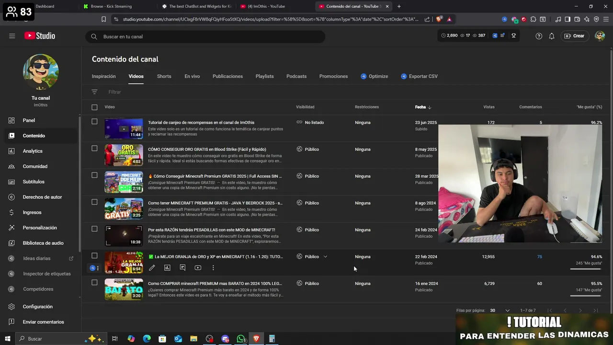Open Comunidad in the sidebar
Image resolution: width=613 pixels, height=345 pixels.
(x=40, y=166)
